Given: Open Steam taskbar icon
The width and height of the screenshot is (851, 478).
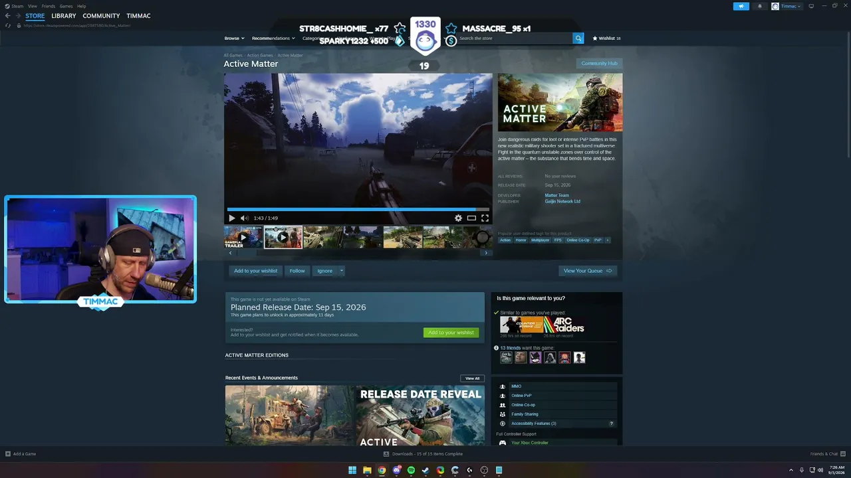Looking at the screenshot, I should (425, 470).
